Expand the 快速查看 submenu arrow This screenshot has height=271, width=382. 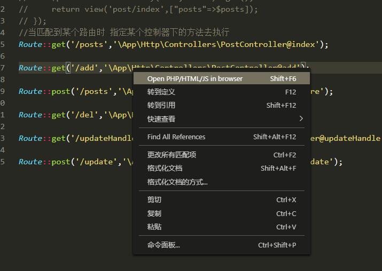301,119
